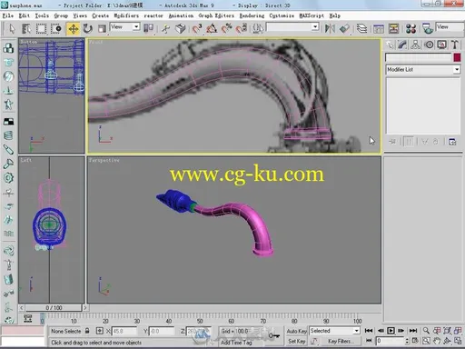Screen dimensions: 465x349
Task: Toggle Percent Snap
Action: 226,29
